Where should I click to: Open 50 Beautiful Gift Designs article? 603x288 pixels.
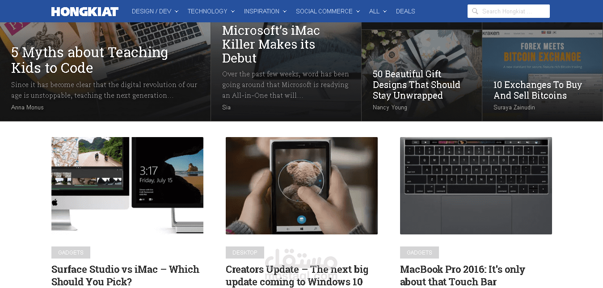click(416, 85)
